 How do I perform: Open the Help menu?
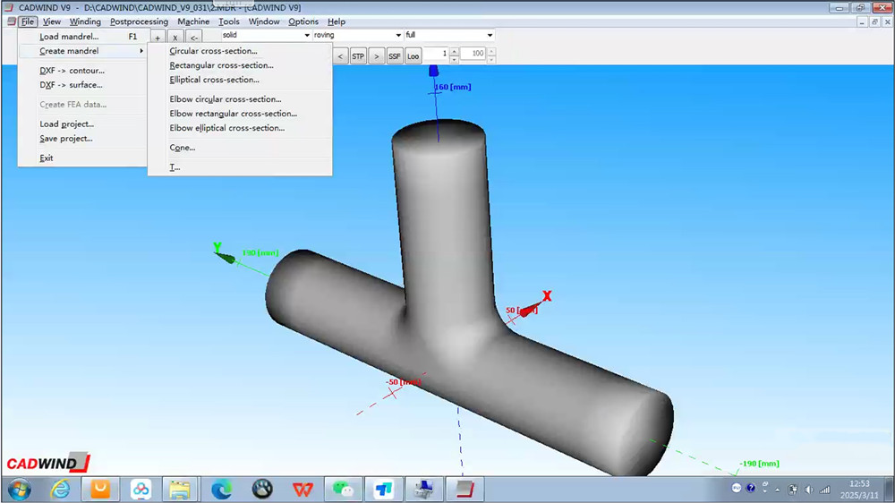[x=337, y=21]
